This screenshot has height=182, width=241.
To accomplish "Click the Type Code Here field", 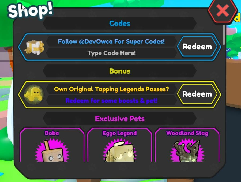I will coord(111,53).
